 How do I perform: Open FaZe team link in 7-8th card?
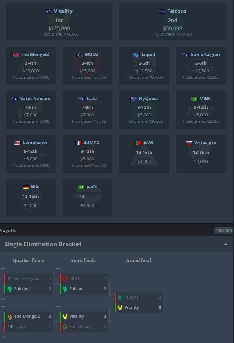point(92,98)
